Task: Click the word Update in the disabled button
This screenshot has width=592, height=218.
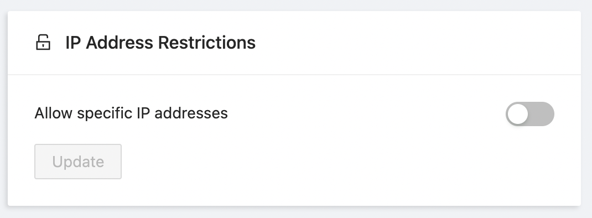Action: [78, 162]
